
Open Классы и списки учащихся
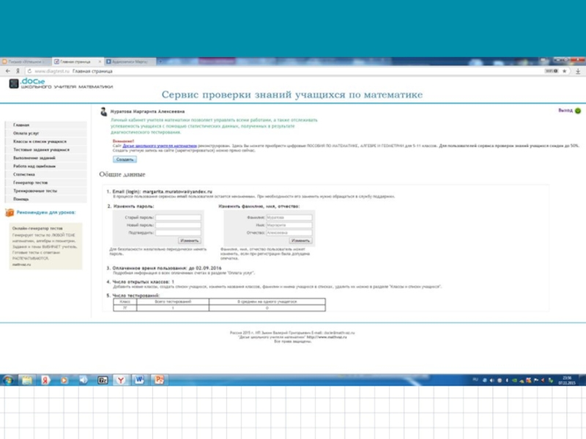[x=46, y=141]
